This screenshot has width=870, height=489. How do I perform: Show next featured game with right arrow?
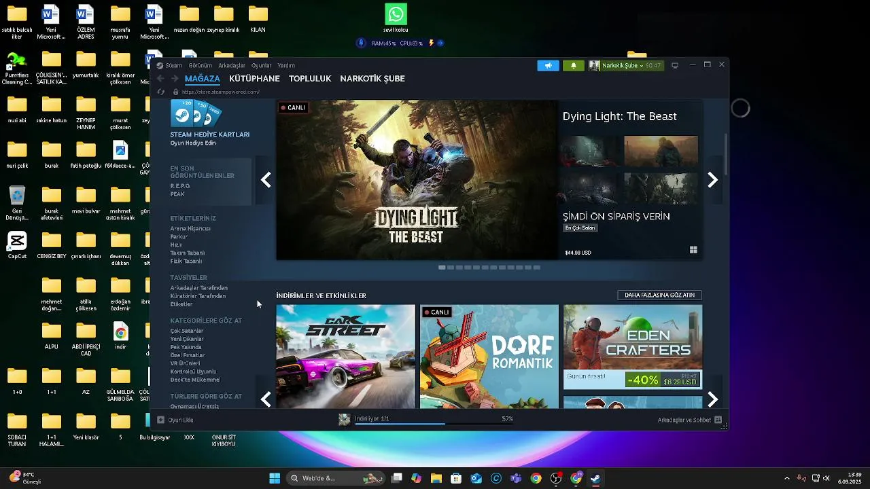712,180
